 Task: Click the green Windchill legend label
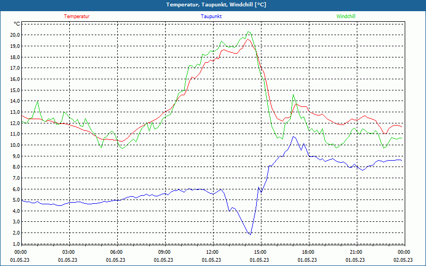pos(346,16)
